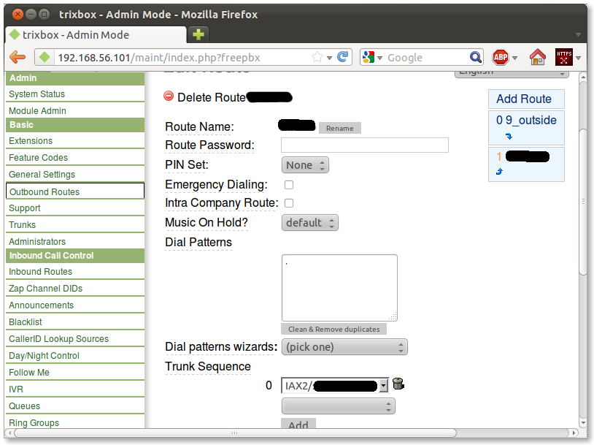Click inside the Dial Patterns text area
This screenshot has height=445, width=594.
pyautogui.click(x=339, y=288)
